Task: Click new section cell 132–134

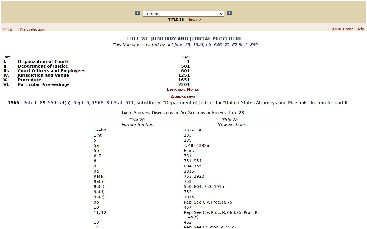Action: (x=192, y=130)
